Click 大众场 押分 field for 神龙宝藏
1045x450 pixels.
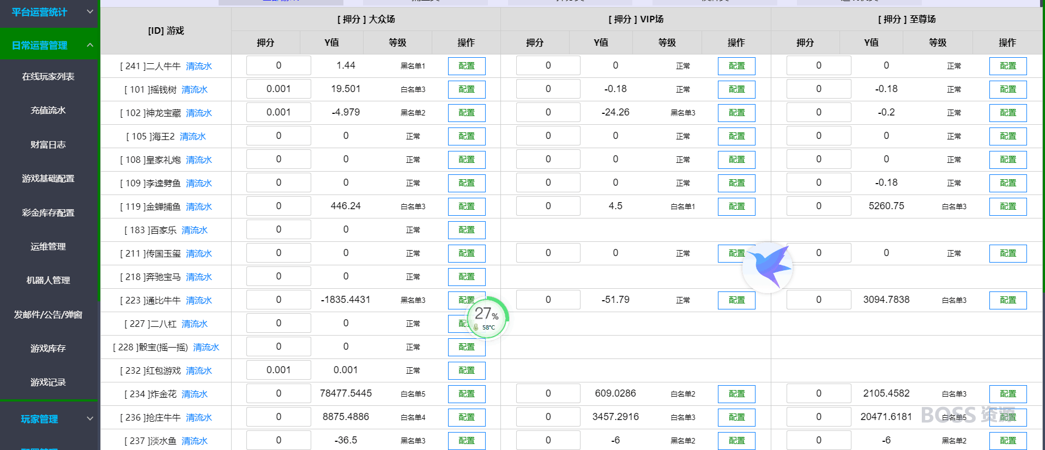(279, 112)
